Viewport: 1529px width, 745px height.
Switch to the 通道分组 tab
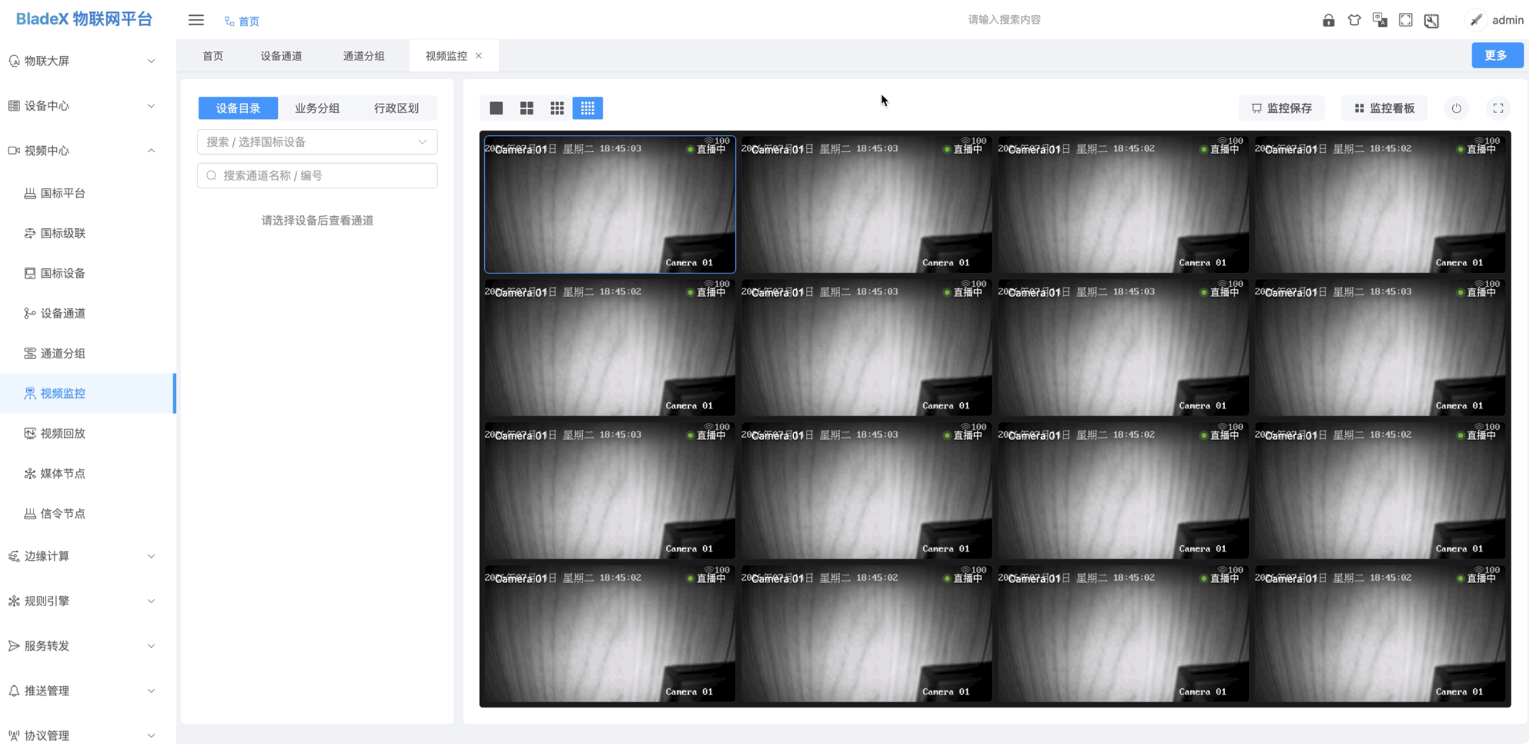[x=364, y=56]
